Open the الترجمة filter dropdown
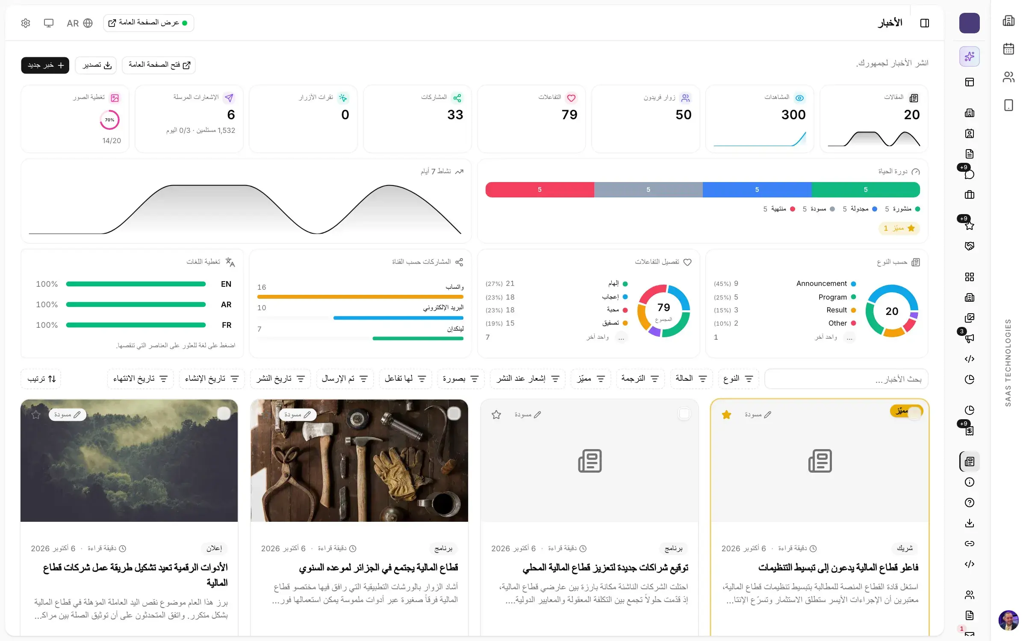Image resolution: width=1026 pixels, height=641 pixels. (x=640, y=379)
